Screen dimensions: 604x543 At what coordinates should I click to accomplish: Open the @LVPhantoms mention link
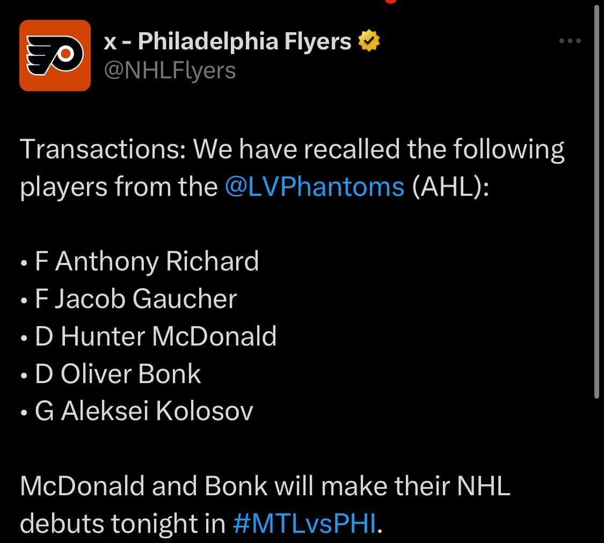pos(315,186)
